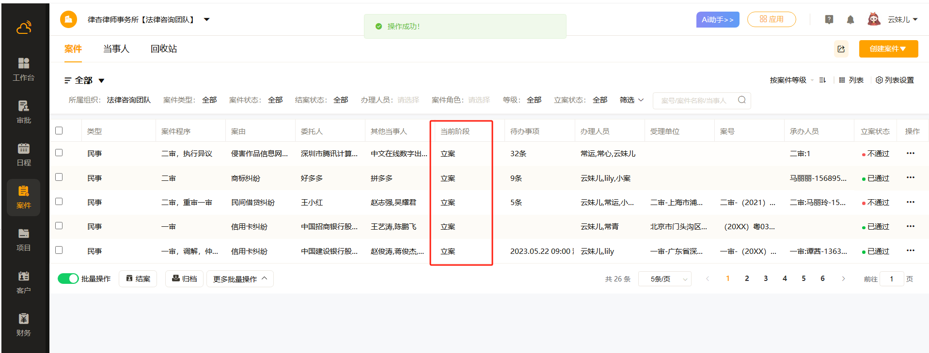Select the 案件 tab
This screenshot has width=929, height=353.
[73, 49]
